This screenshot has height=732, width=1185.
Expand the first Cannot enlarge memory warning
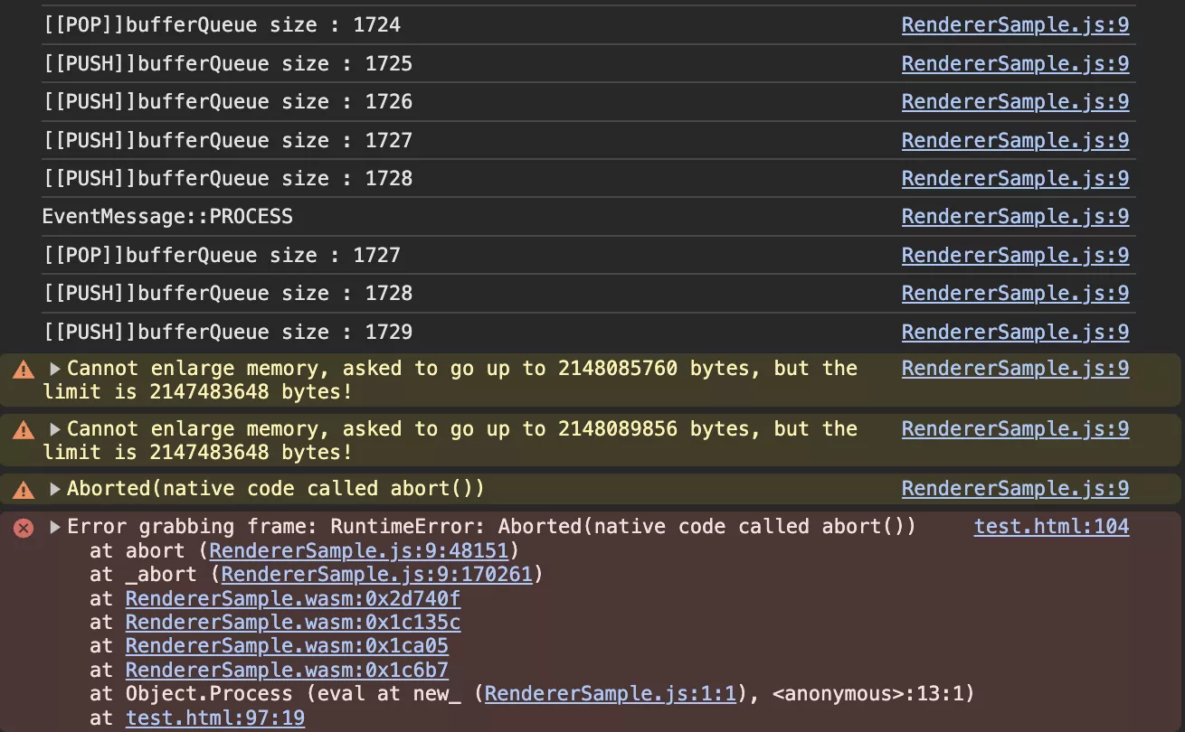point(55,369)
